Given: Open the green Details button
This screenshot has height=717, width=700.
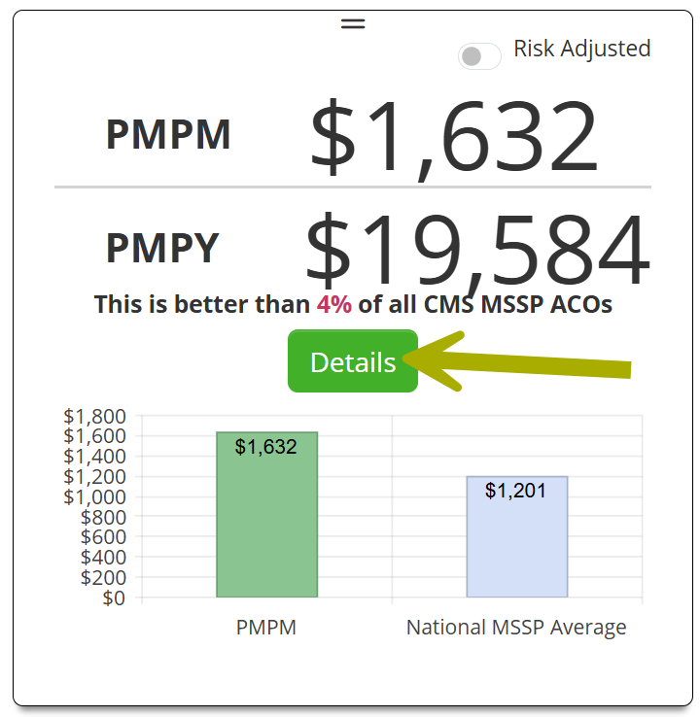Looking at the screenshot, I should tap(353, 361).
